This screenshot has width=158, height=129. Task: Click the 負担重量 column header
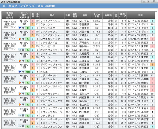click(x=75, y=15)
